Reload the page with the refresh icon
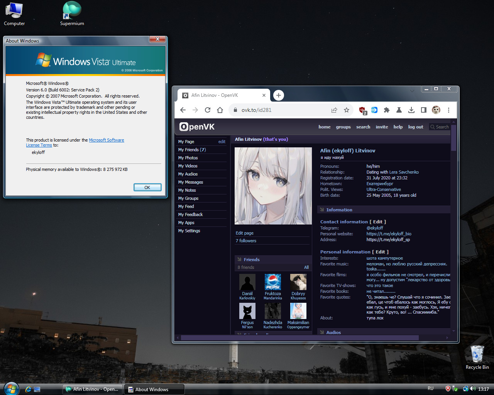The width and height of the screenshot is (494, 395). tap(208, 110)
